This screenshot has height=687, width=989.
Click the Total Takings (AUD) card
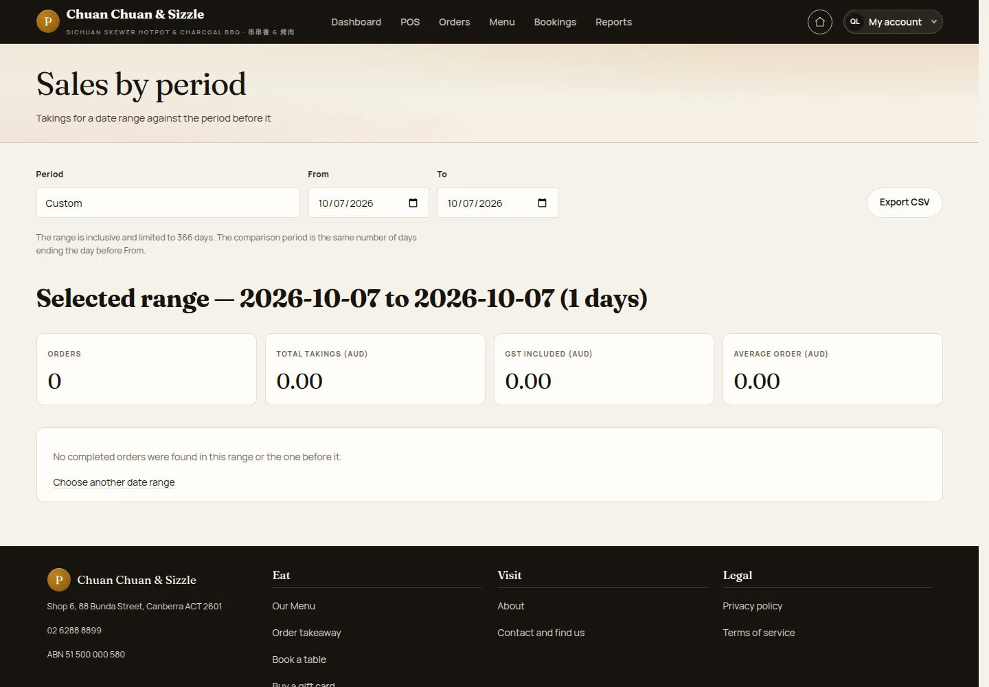[375, 370]
